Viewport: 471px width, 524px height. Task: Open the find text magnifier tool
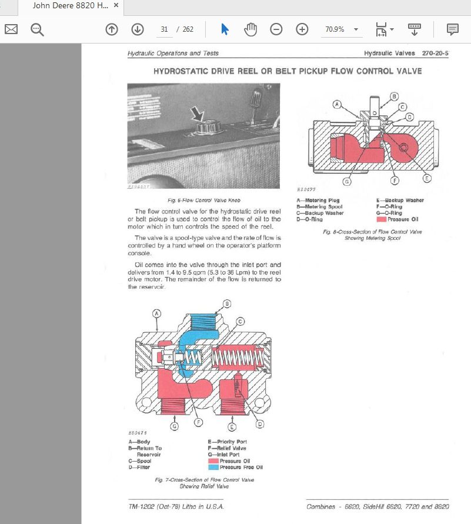tap(37, 29)
